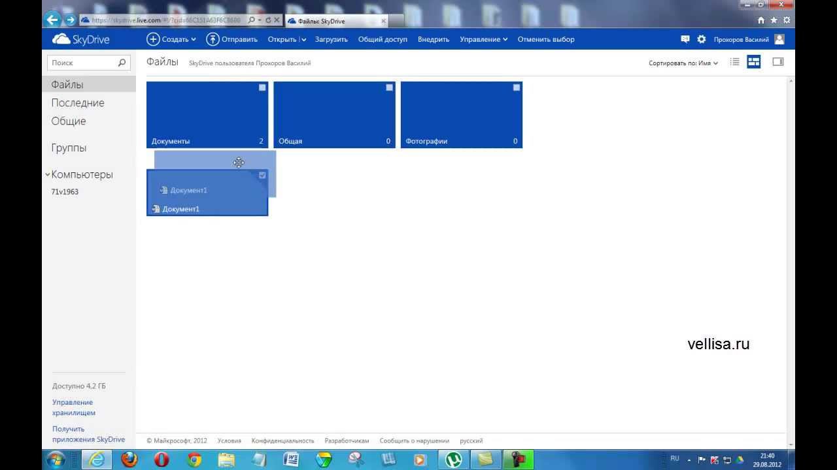Screen dimensions: 837x470
Task: Click the user profile picture icon
Action: click(x=779, y=39)
